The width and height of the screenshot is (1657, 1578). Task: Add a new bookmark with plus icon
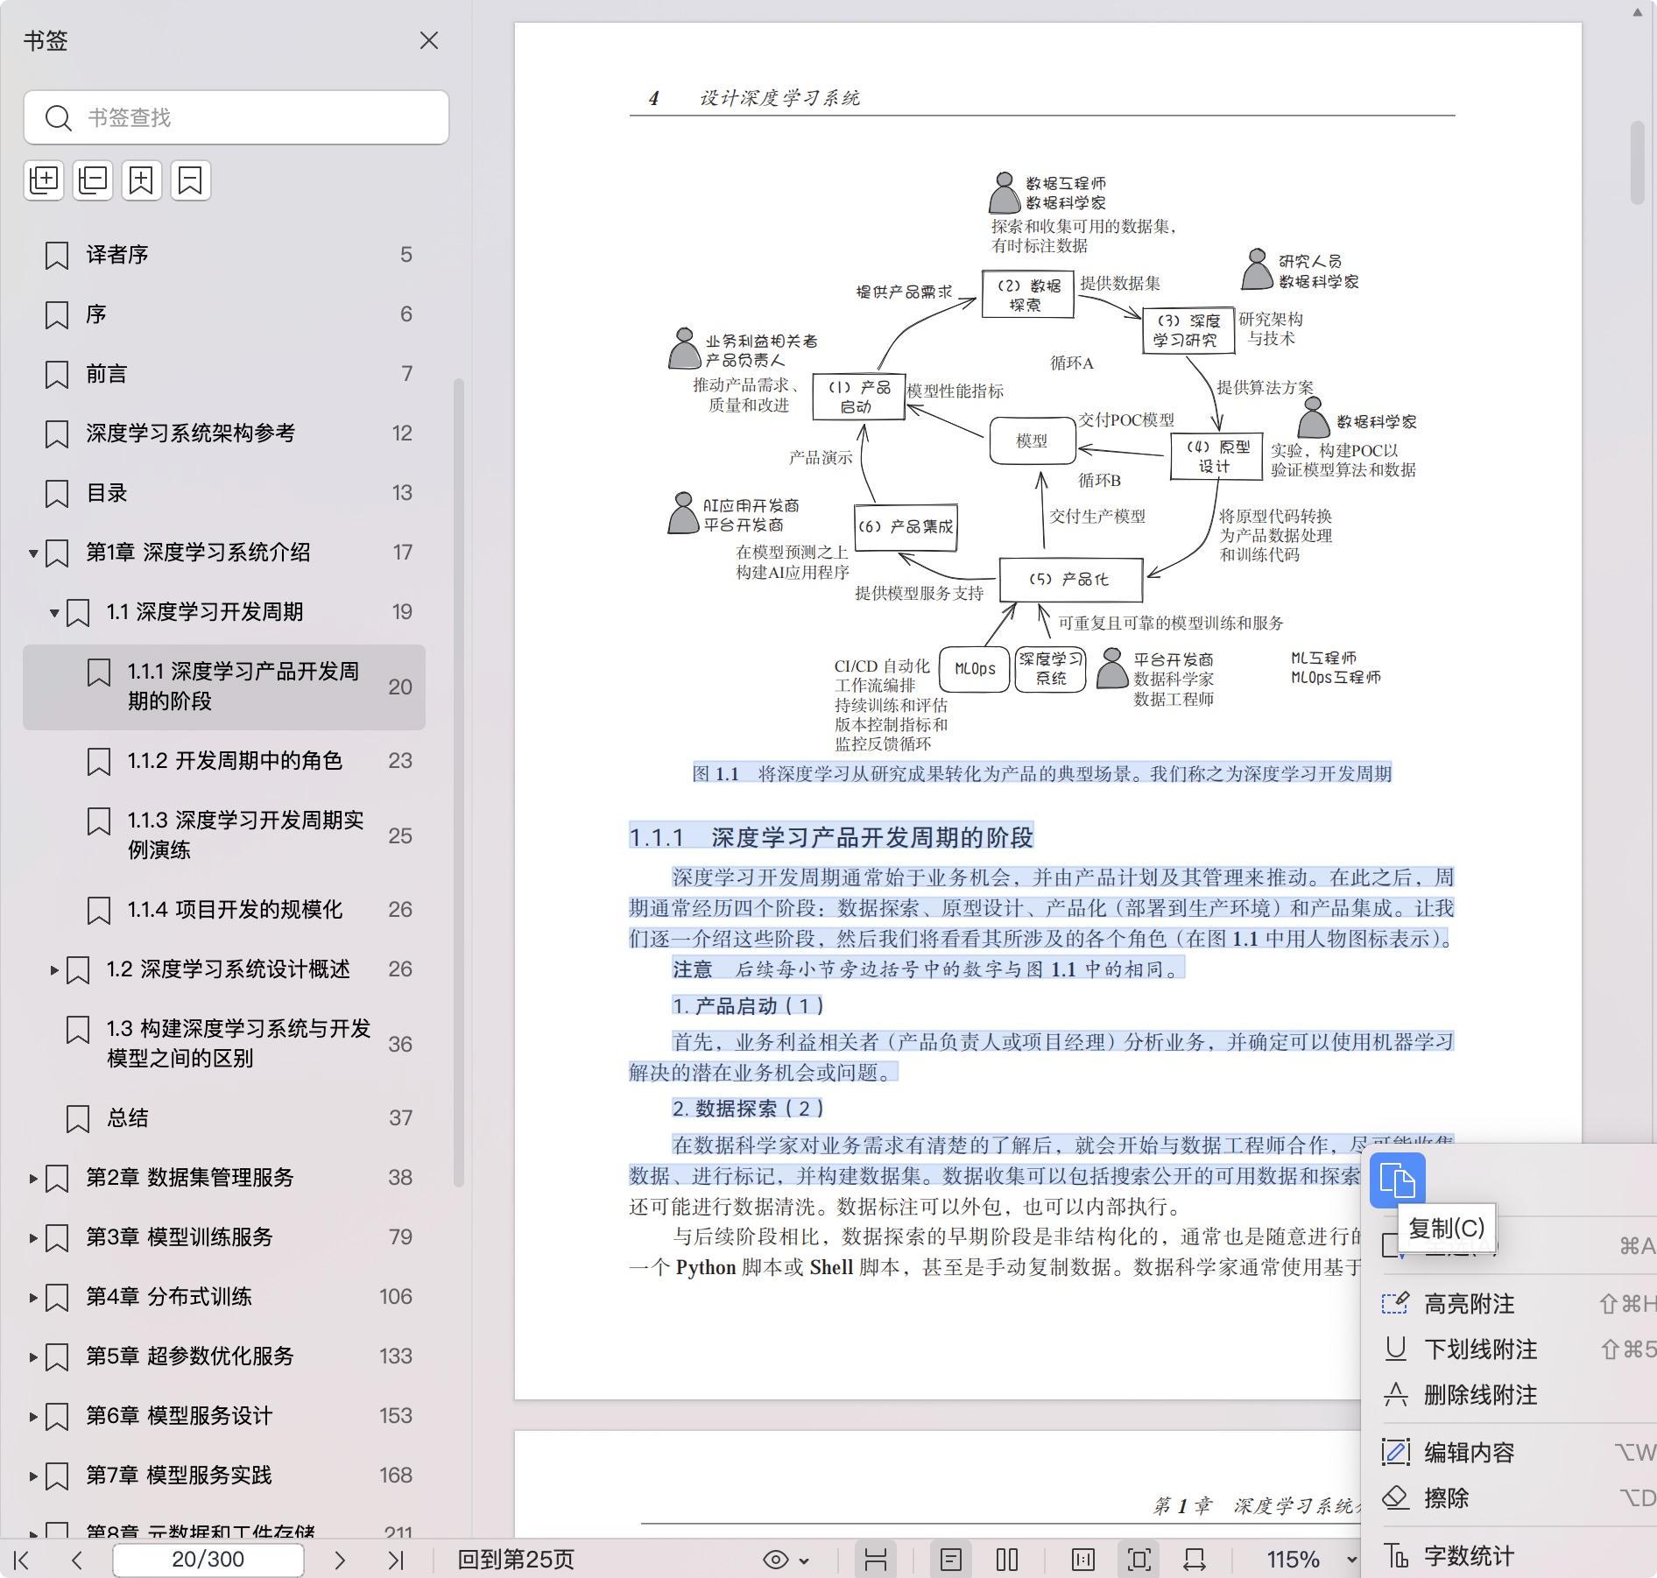[x=142, y=180]
